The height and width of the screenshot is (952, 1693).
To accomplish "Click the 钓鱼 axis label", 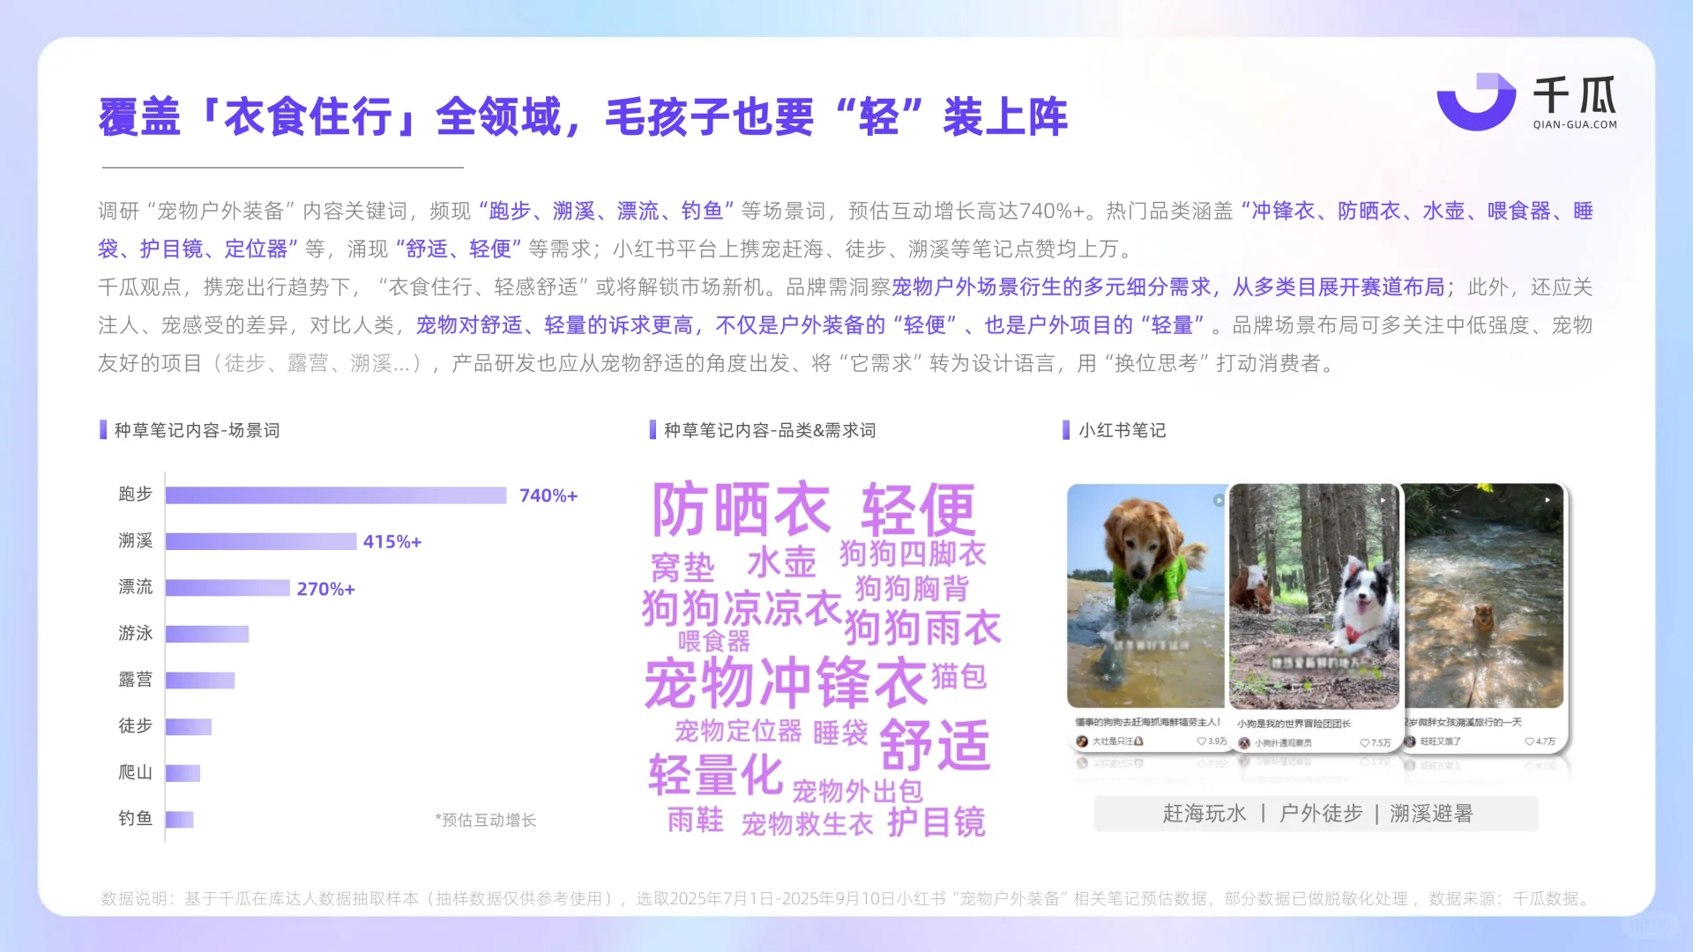I will pyautogui.click(x=136, y=818).
